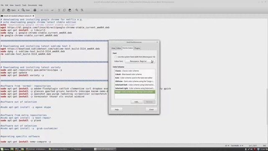Switch to the Ultimate Linux Mint taskbar window
Viewport: 268px width, 151px height.
[59, 149]
